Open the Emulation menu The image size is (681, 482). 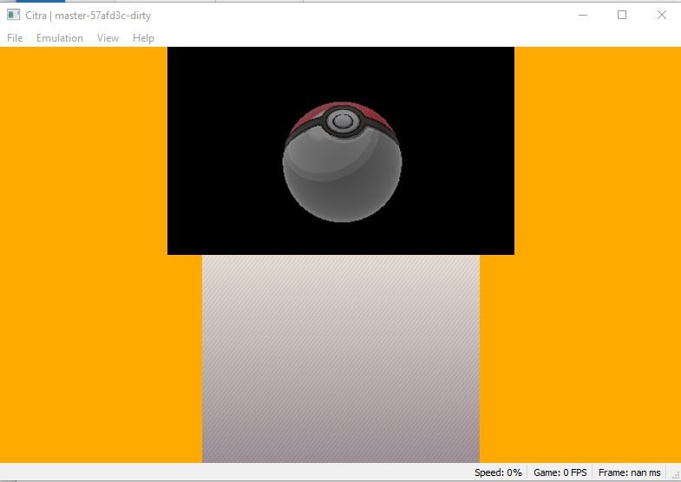click(60, 38)
